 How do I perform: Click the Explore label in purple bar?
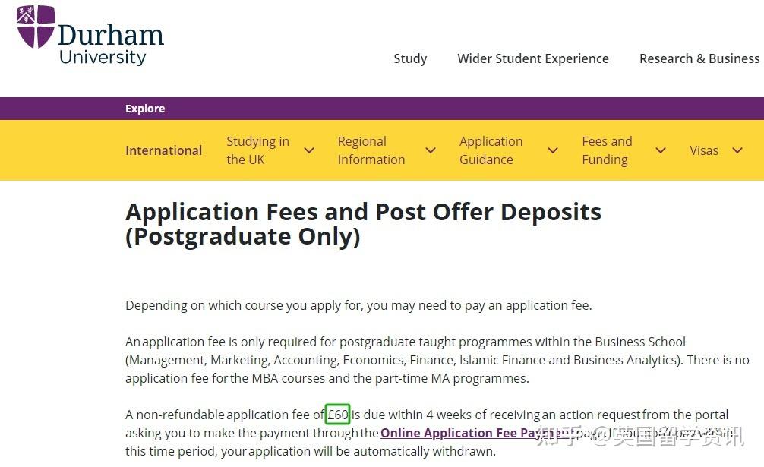coord(145,109)
